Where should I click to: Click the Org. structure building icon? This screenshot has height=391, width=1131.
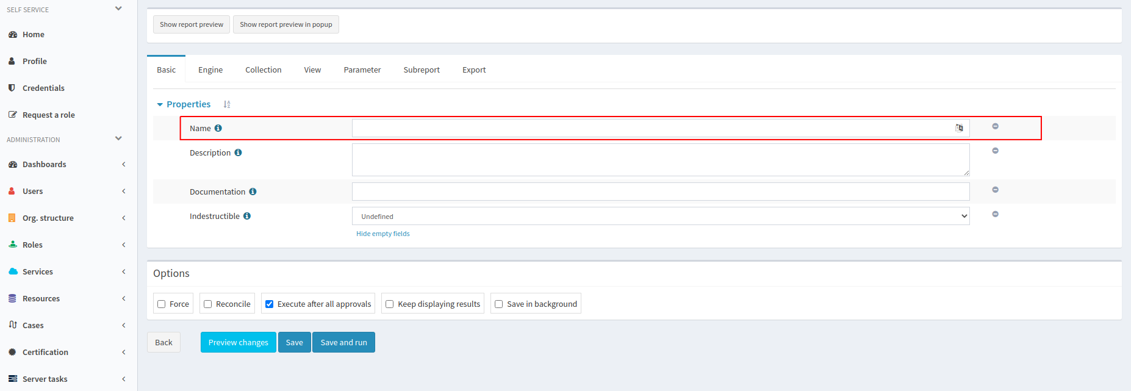pos(12,218)
